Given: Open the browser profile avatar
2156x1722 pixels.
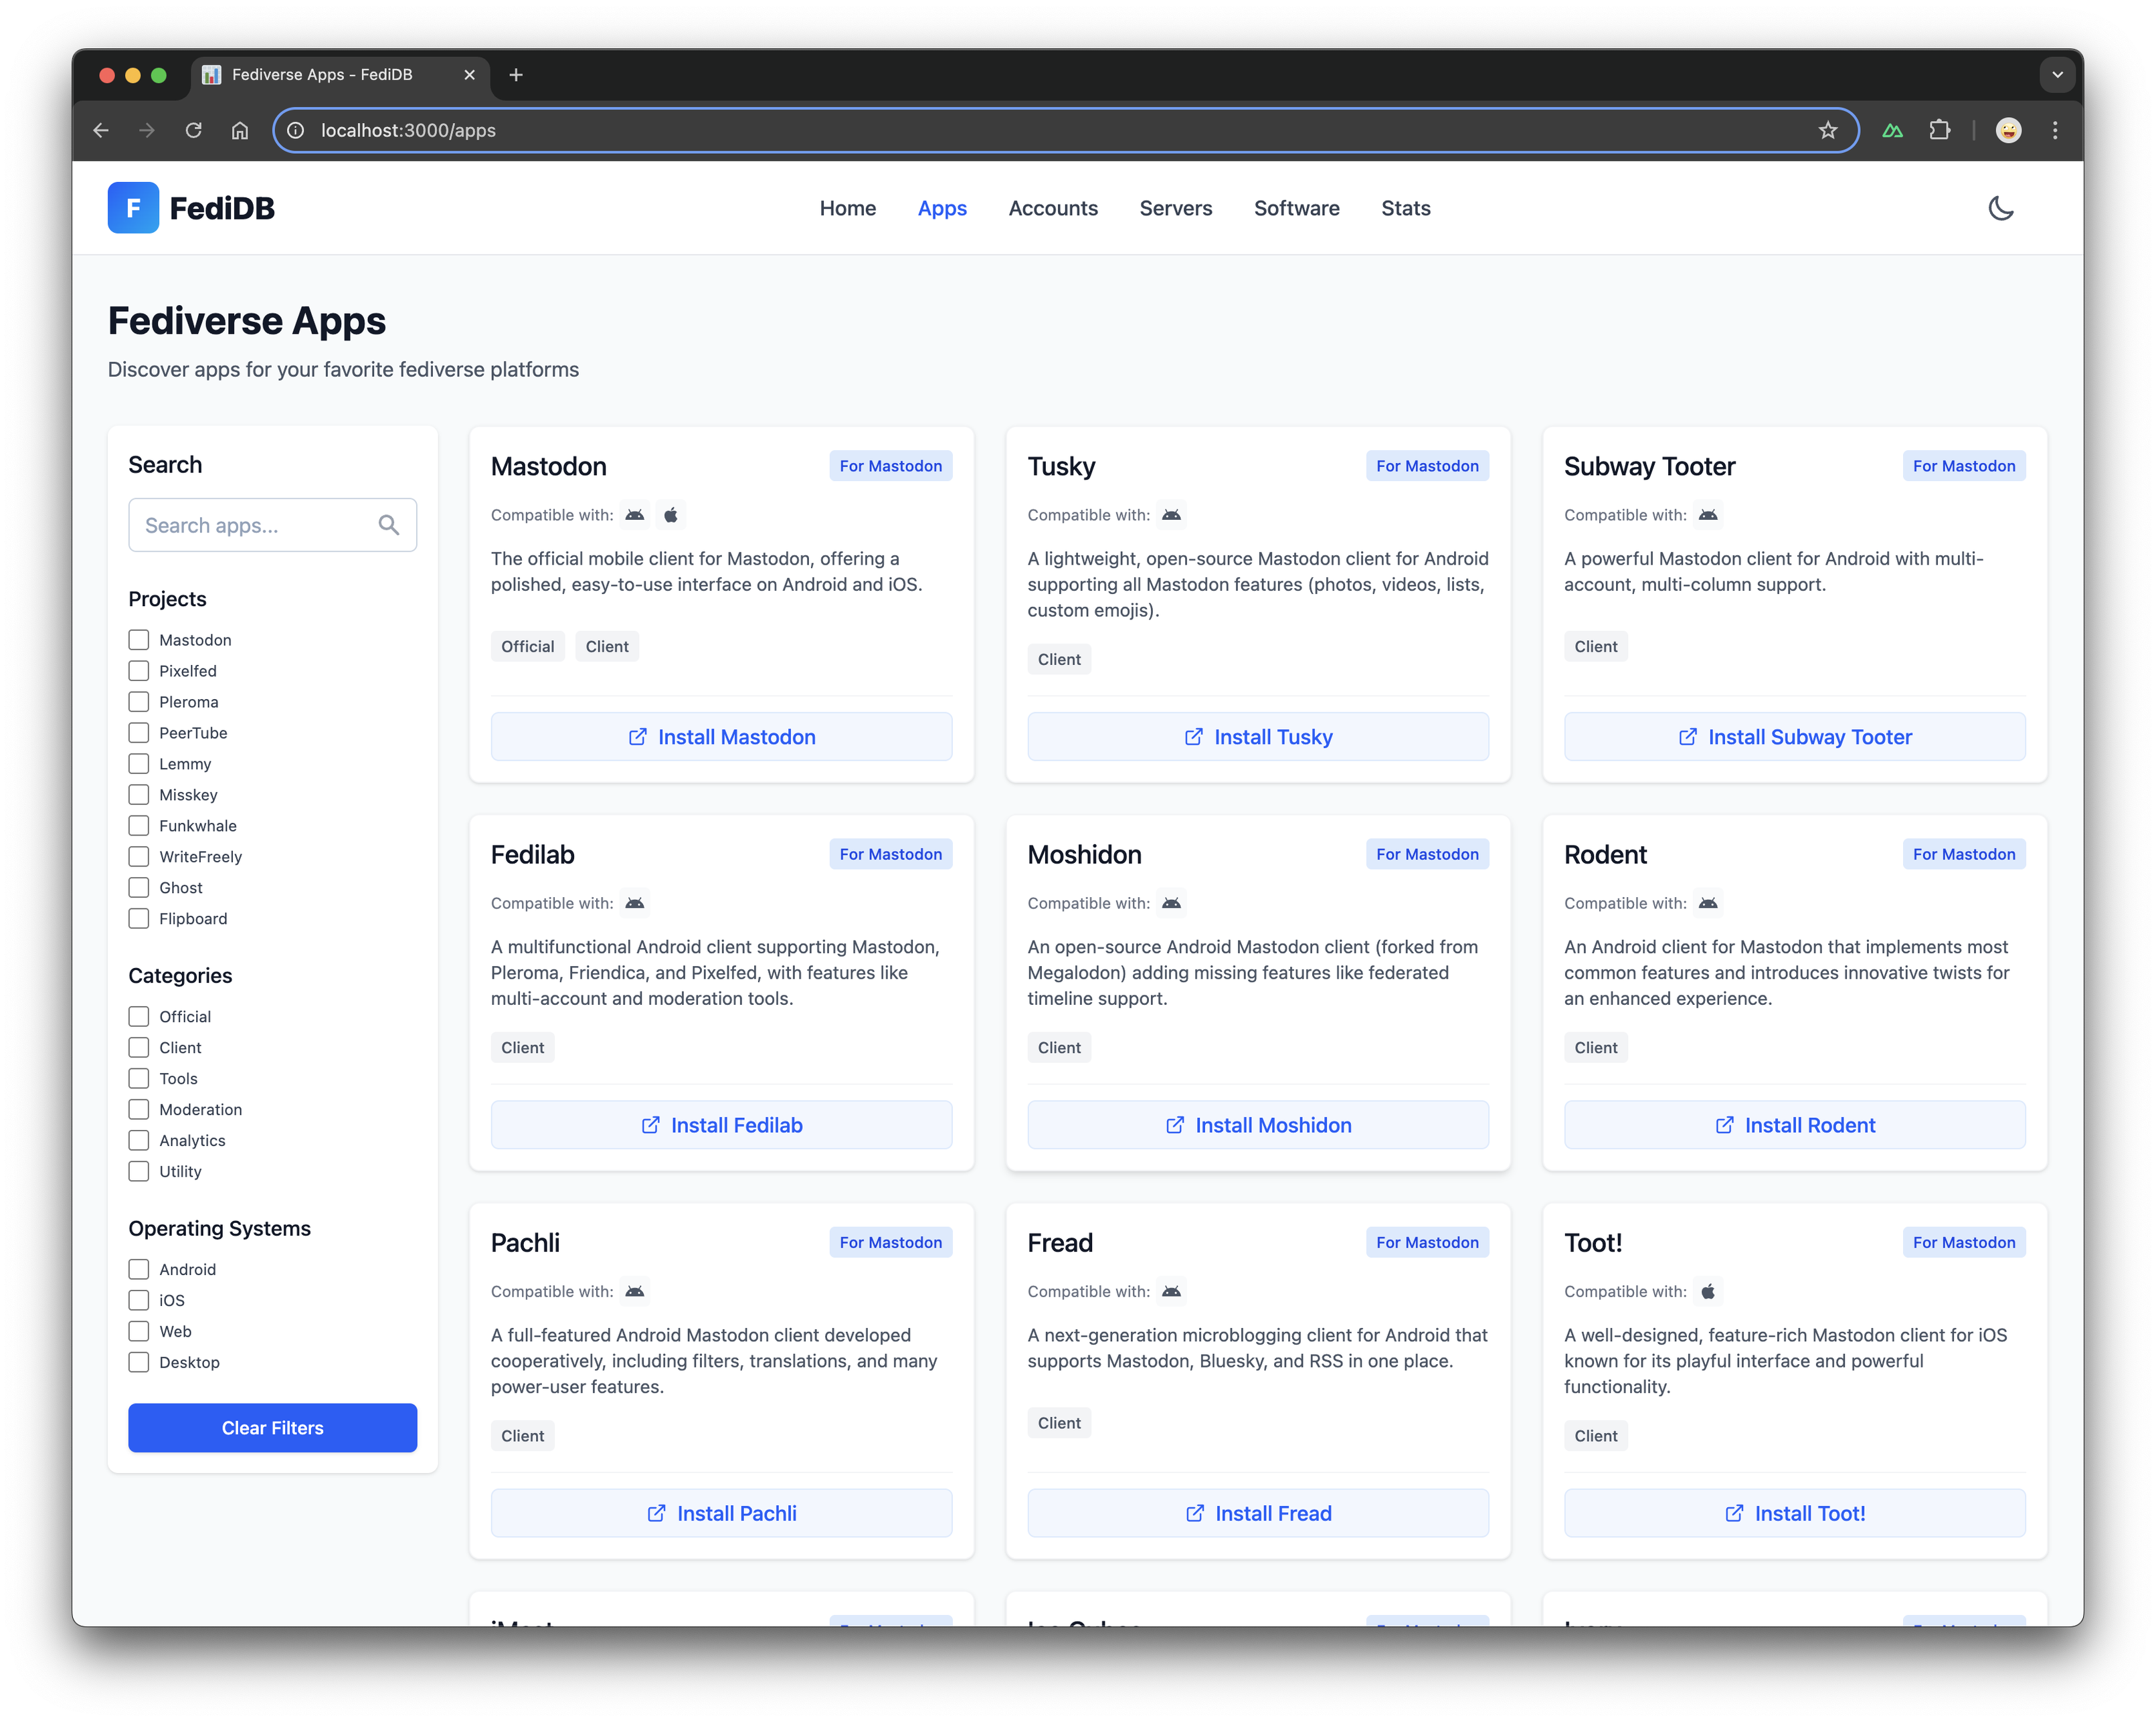Looking at the screenshot, I should [2008, 130].
